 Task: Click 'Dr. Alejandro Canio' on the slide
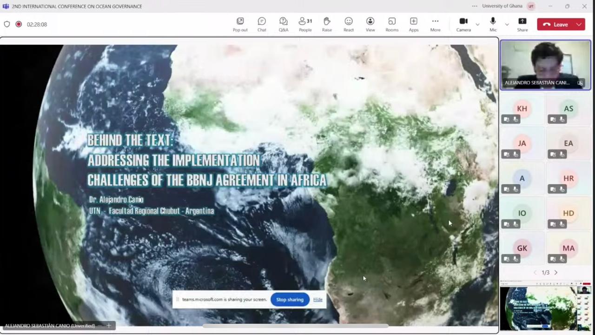116,200
